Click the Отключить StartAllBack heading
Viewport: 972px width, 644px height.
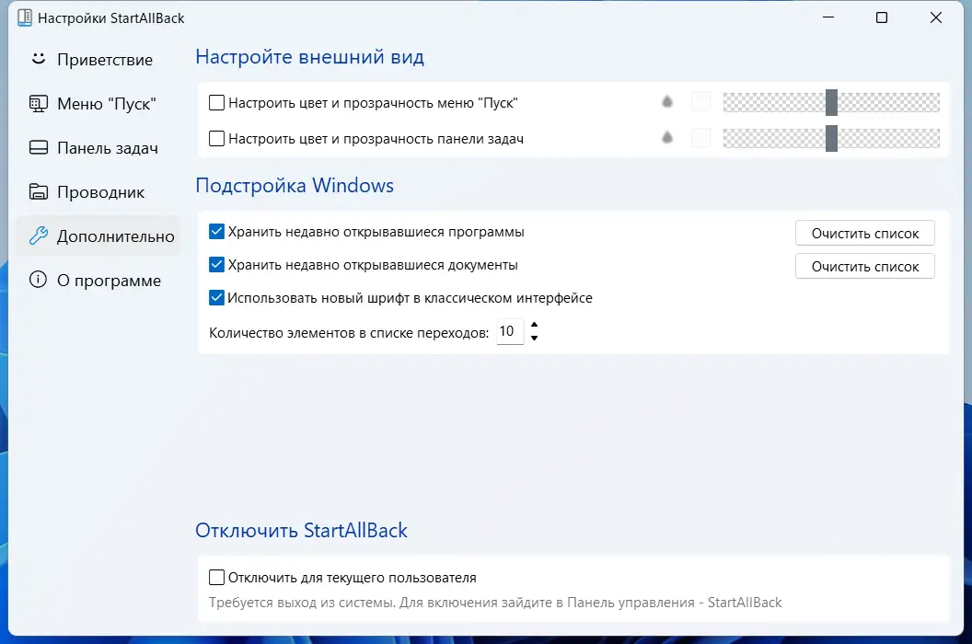(x=301, y=530)
